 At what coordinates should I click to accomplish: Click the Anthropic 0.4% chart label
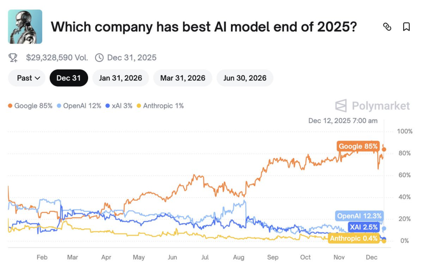[x=353, y=239]
